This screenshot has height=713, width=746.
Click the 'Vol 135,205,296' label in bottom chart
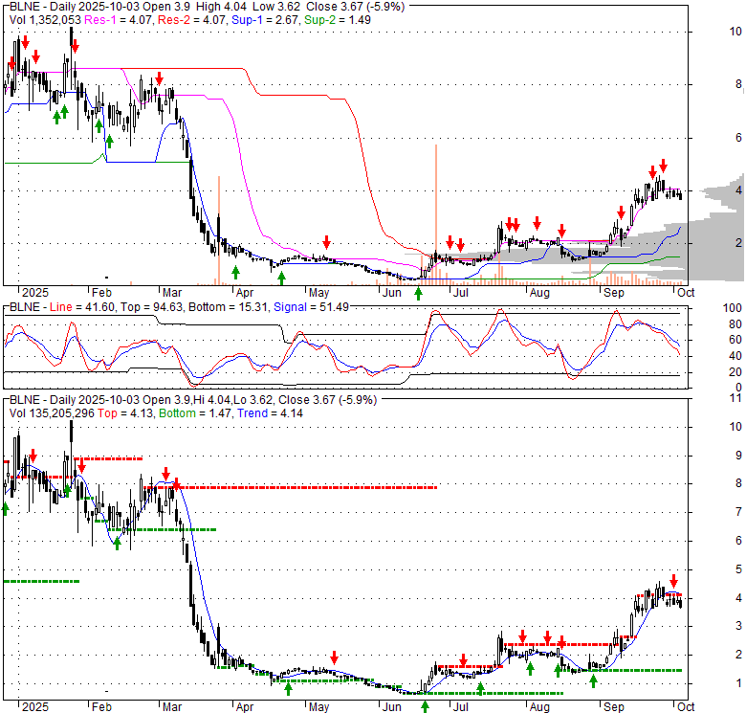click(52, 413)
